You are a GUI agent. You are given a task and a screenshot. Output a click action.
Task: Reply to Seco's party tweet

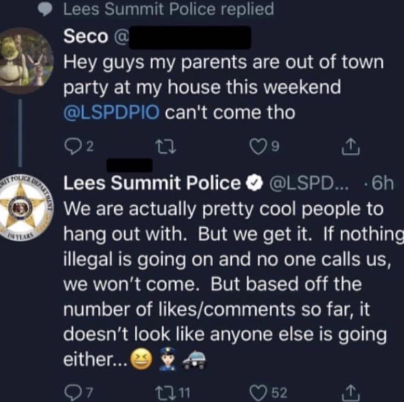pos(70,147)
